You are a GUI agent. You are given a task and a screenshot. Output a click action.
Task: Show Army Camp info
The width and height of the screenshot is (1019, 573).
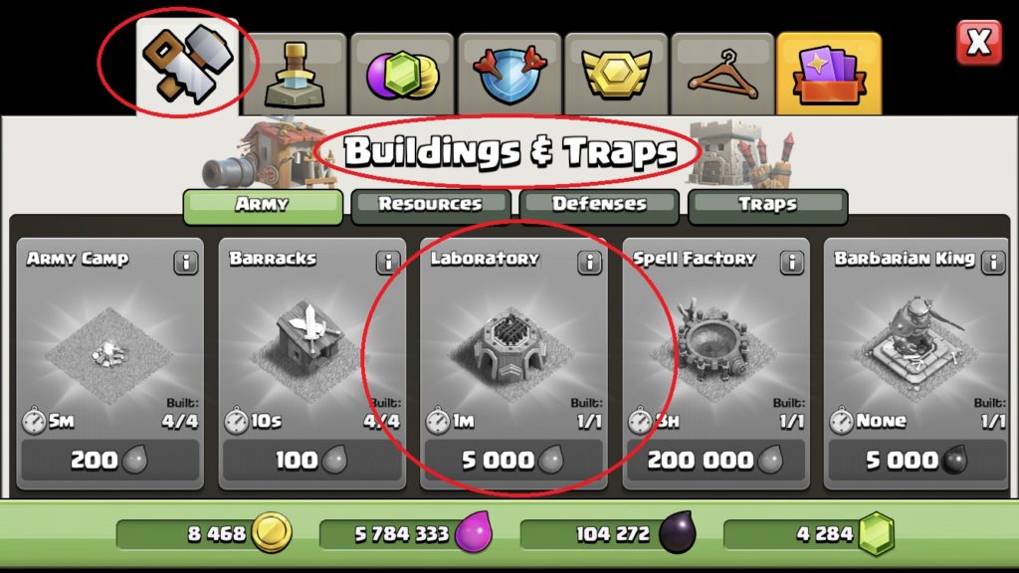(186, 263)
